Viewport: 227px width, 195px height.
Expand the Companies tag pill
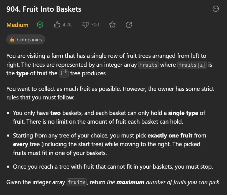[26, 39]
